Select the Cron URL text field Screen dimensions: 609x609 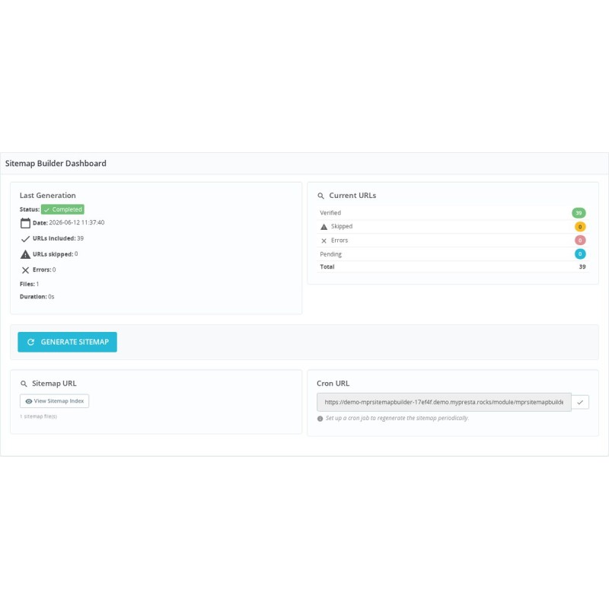pos(444,402)
